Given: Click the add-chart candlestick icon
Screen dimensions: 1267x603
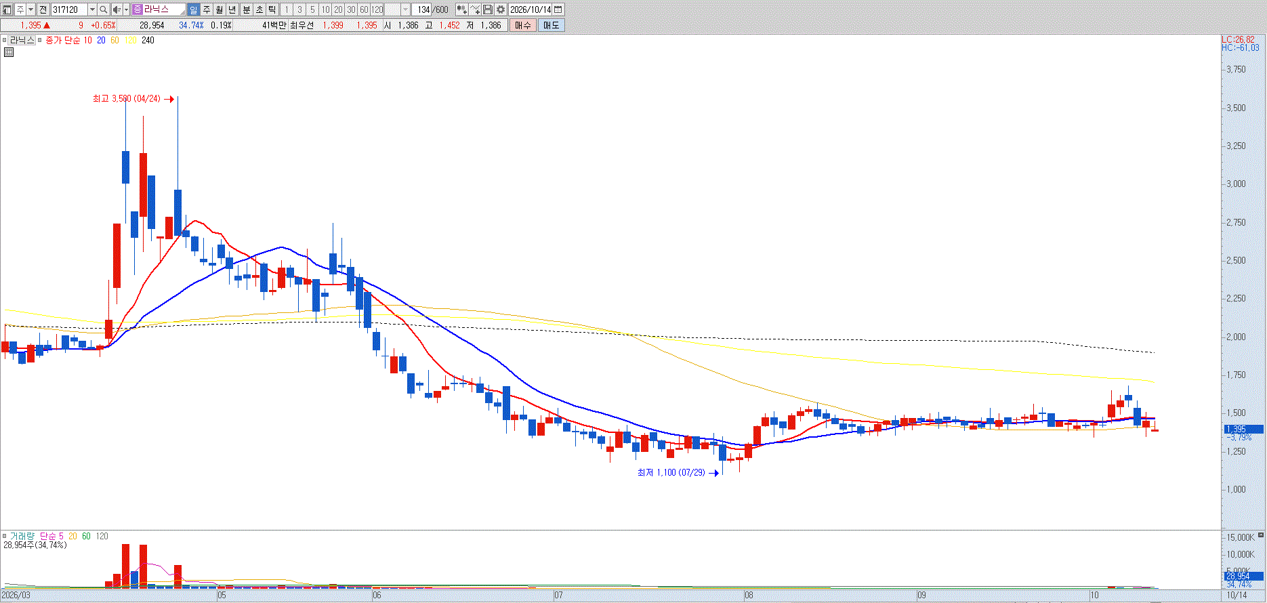Looking at the screenshot, I should [x=461, y=9].
